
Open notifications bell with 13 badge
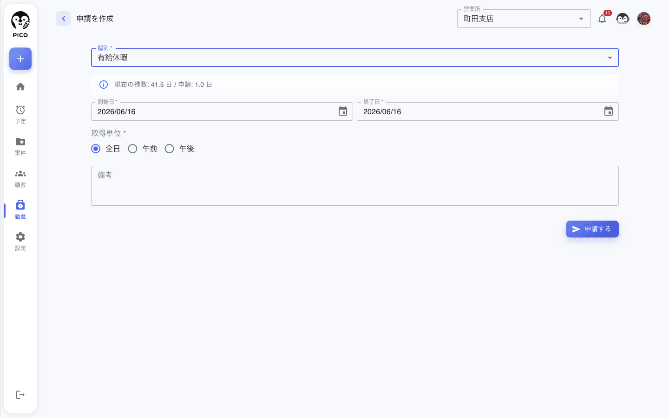[x=602, y=19]
